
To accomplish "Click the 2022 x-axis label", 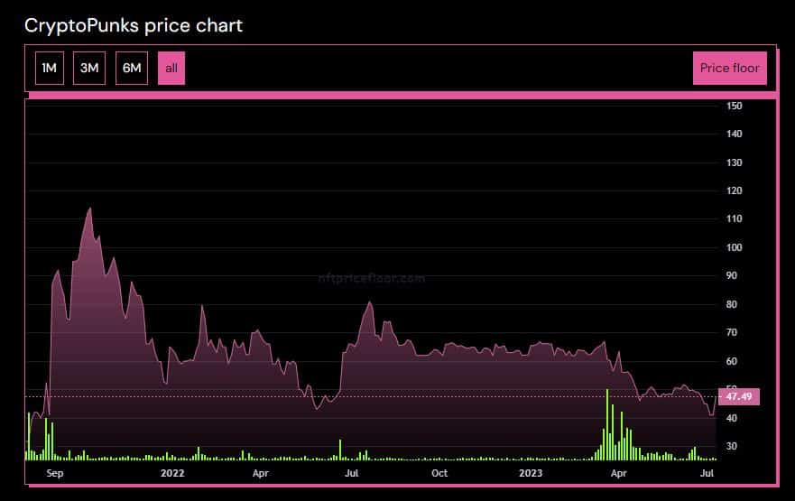I will tap(172, 473).
